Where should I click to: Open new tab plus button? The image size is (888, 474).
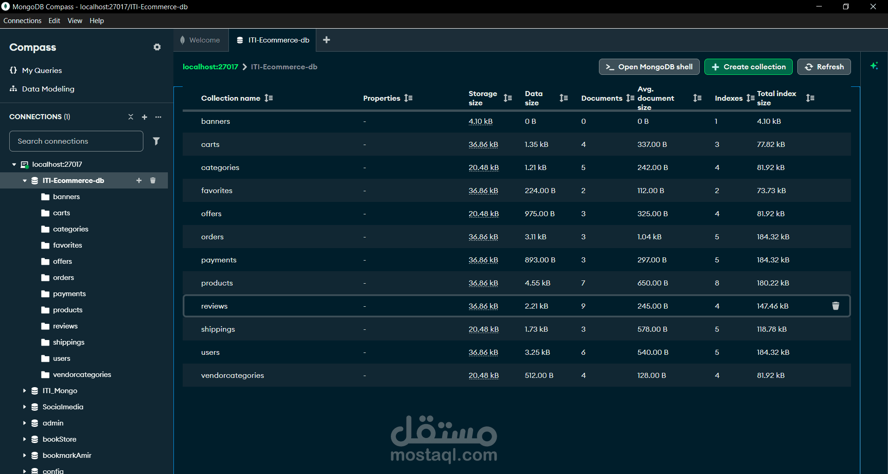point(327,40)
